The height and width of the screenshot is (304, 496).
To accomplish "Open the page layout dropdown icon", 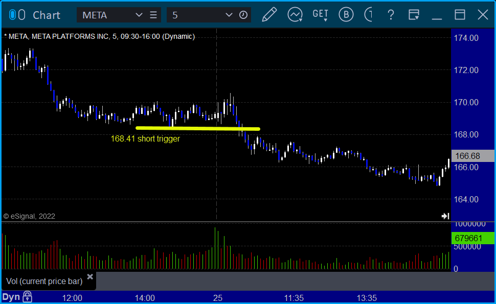I will pos(414,14).
